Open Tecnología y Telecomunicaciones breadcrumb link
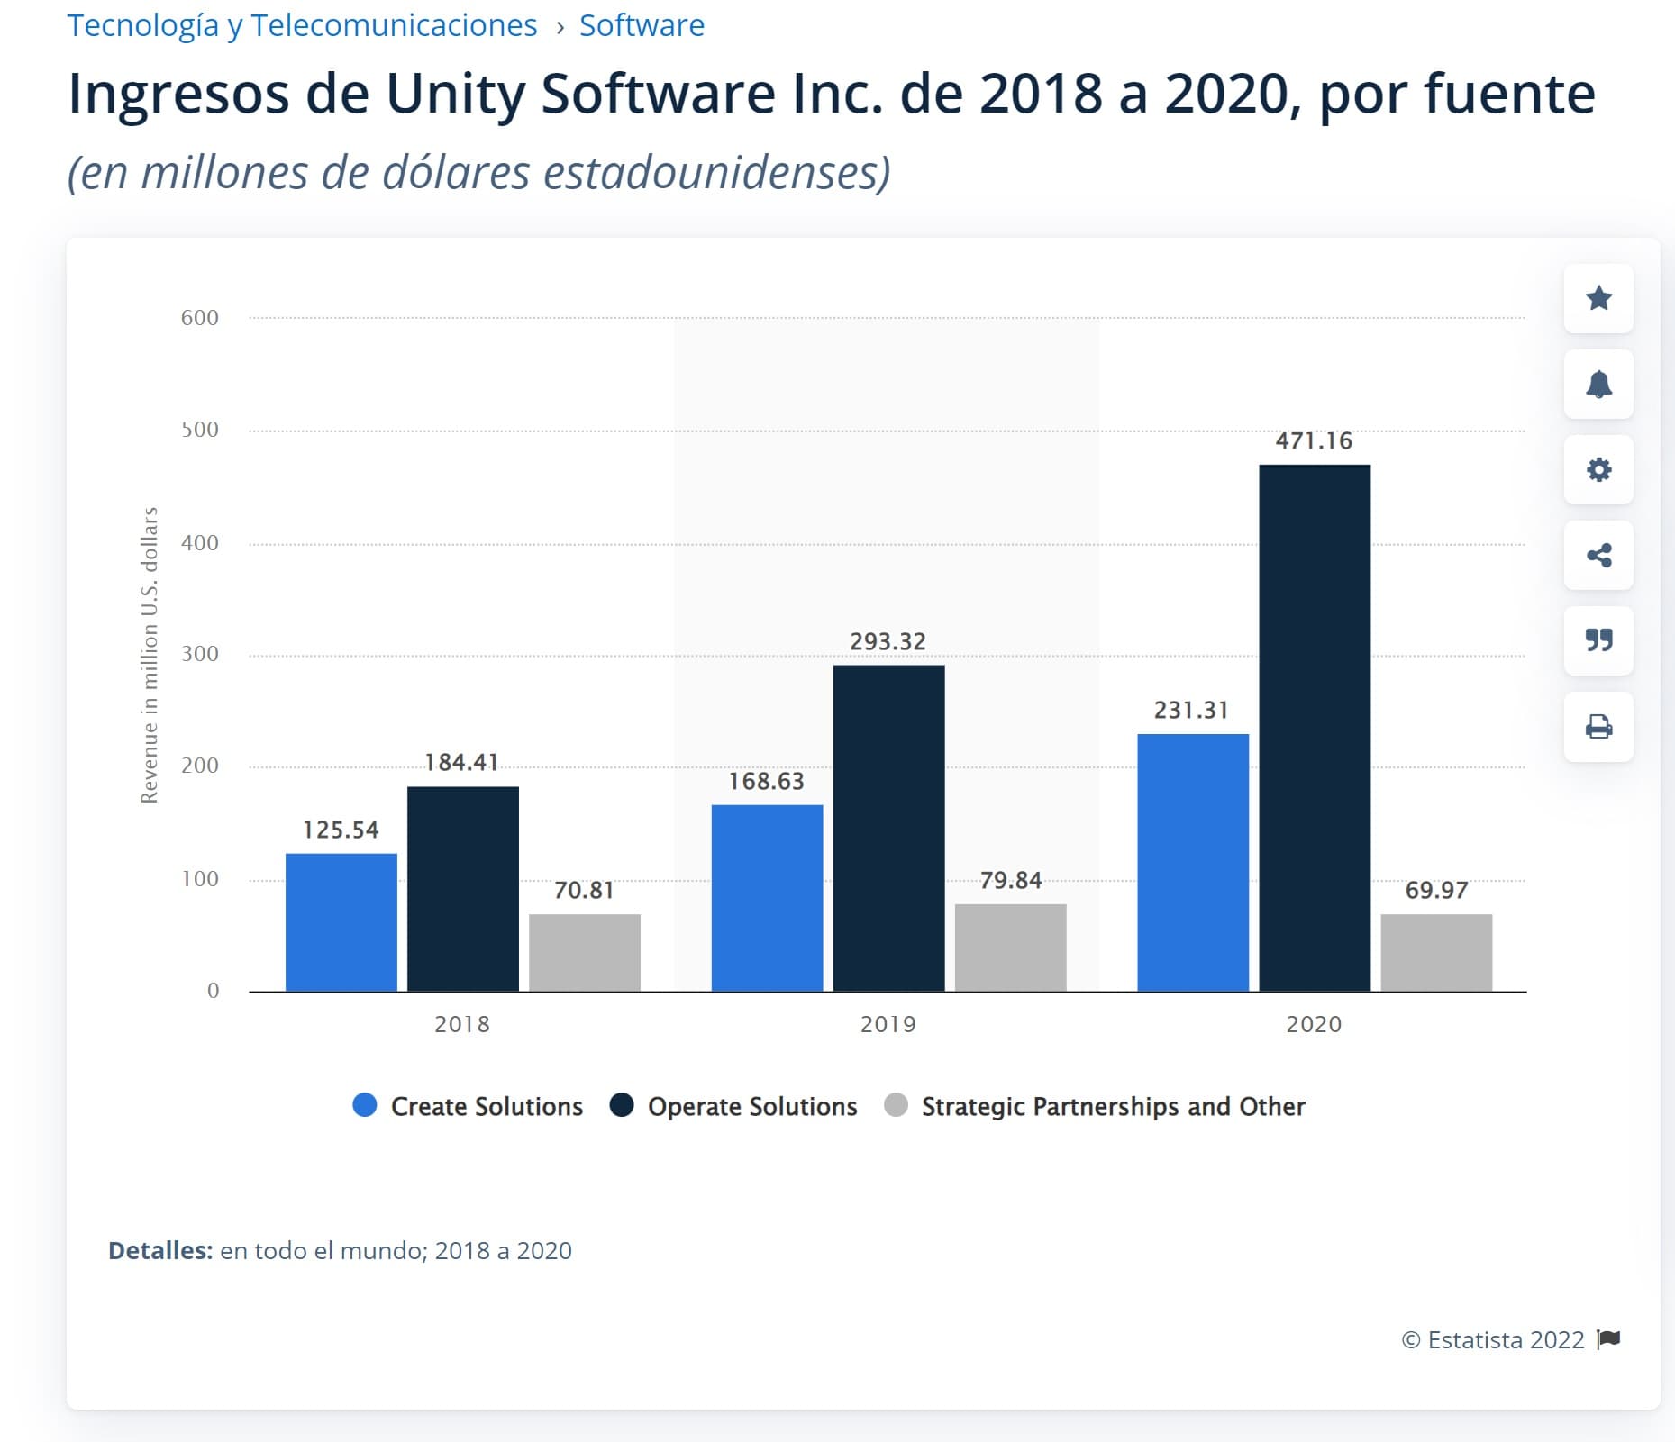This screenshot has width=1675, height=1442. [302, 25]
